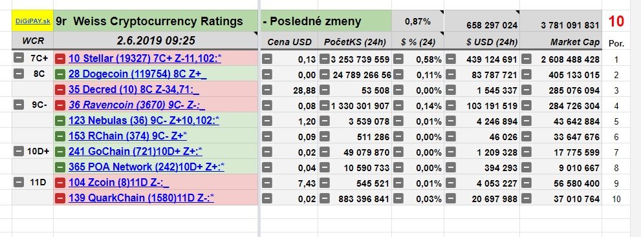Screen dimensions: 641x237
Task: Click red minus icon beside Stellar
Action: pyautogui.click(x=60, y=59)
